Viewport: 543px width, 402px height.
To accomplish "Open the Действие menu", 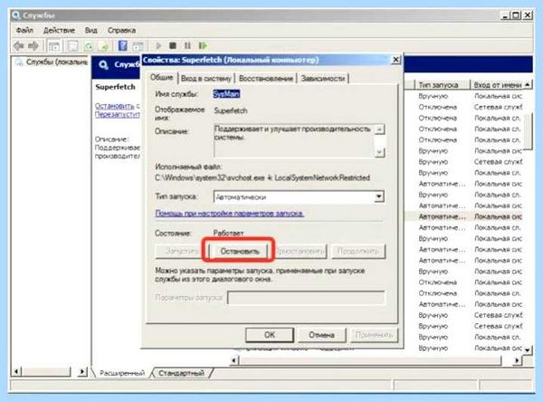I will (x=59, y=30).
